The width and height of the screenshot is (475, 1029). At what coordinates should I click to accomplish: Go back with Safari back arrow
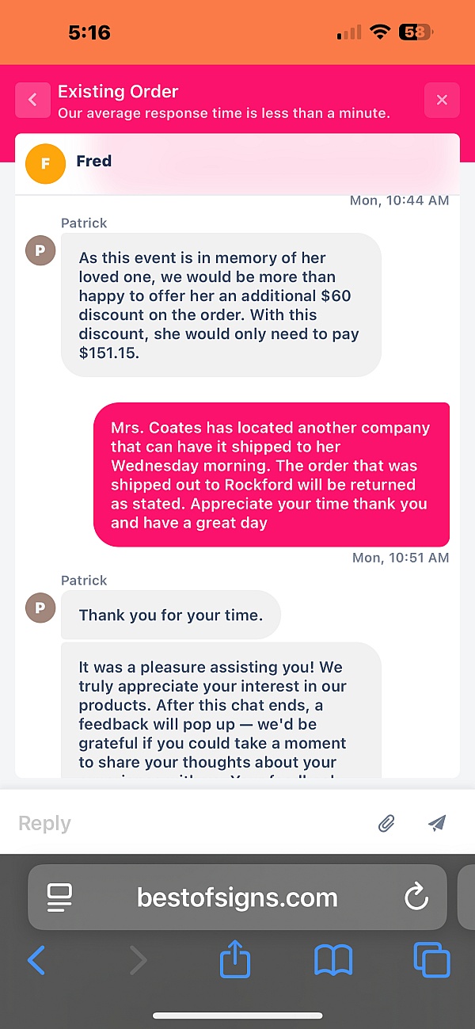(36, 961)
